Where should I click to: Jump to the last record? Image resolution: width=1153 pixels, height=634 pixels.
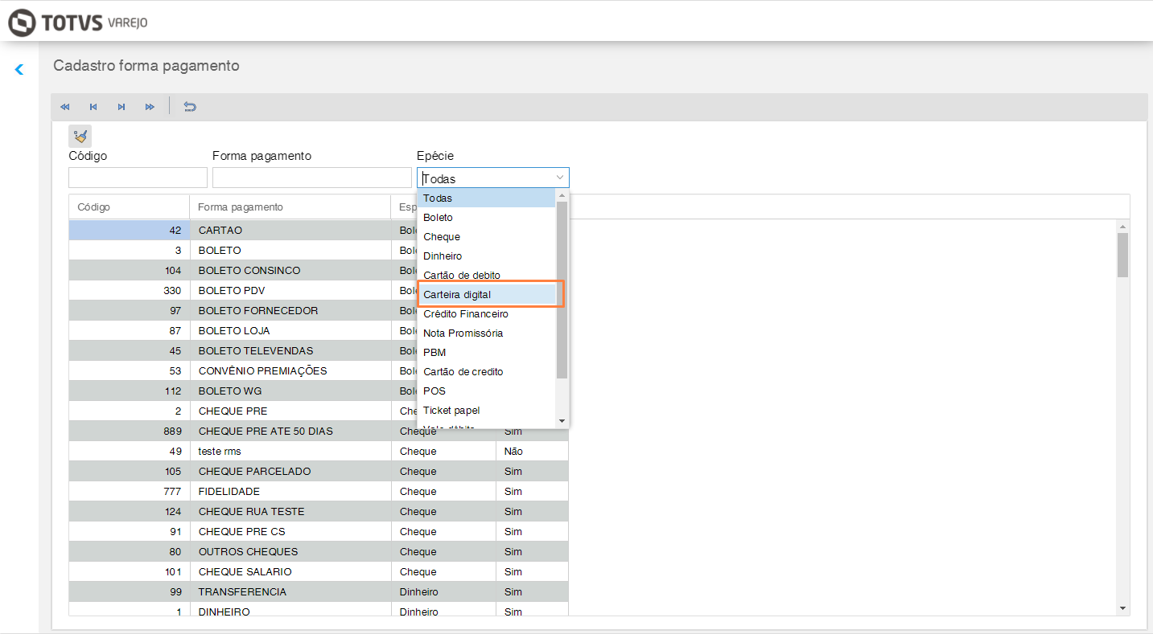150,107
